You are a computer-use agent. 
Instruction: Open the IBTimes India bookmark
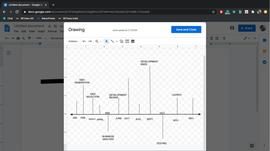point(68,18)
